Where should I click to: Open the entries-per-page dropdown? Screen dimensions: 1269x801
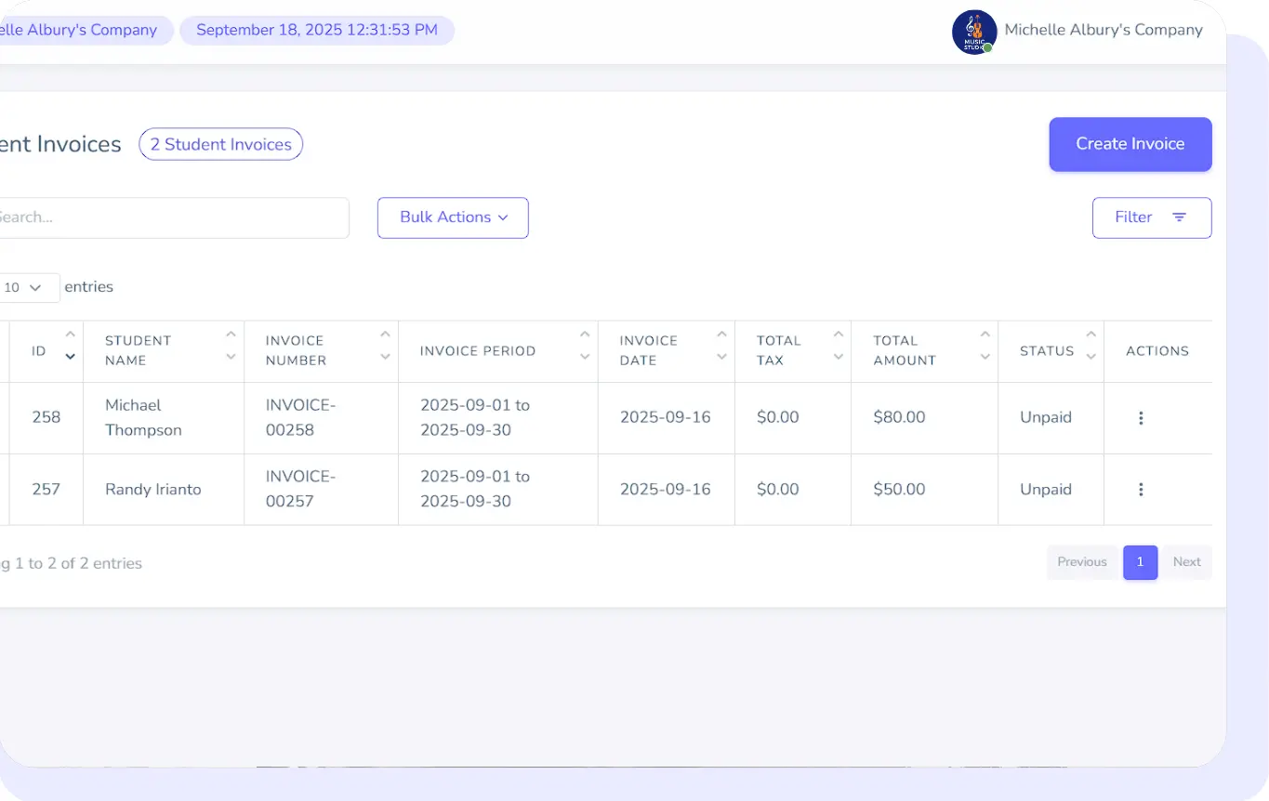click(x=28, y=288)
